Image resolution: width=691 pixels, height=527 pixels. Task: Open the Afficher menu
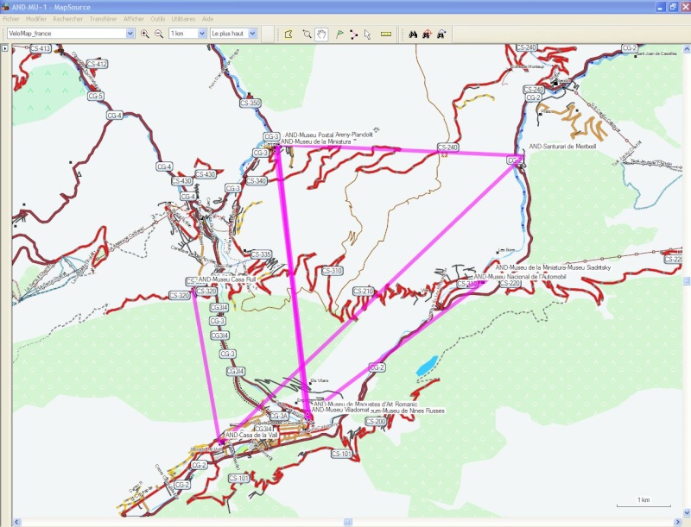click(134, 19)
